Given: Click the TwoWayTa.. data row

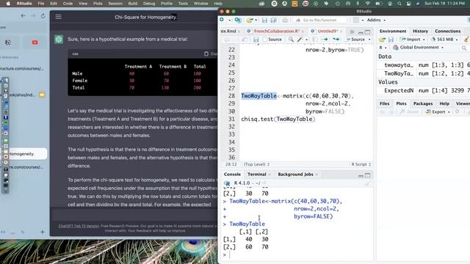Looking at the screenshot, I should 423,73.
